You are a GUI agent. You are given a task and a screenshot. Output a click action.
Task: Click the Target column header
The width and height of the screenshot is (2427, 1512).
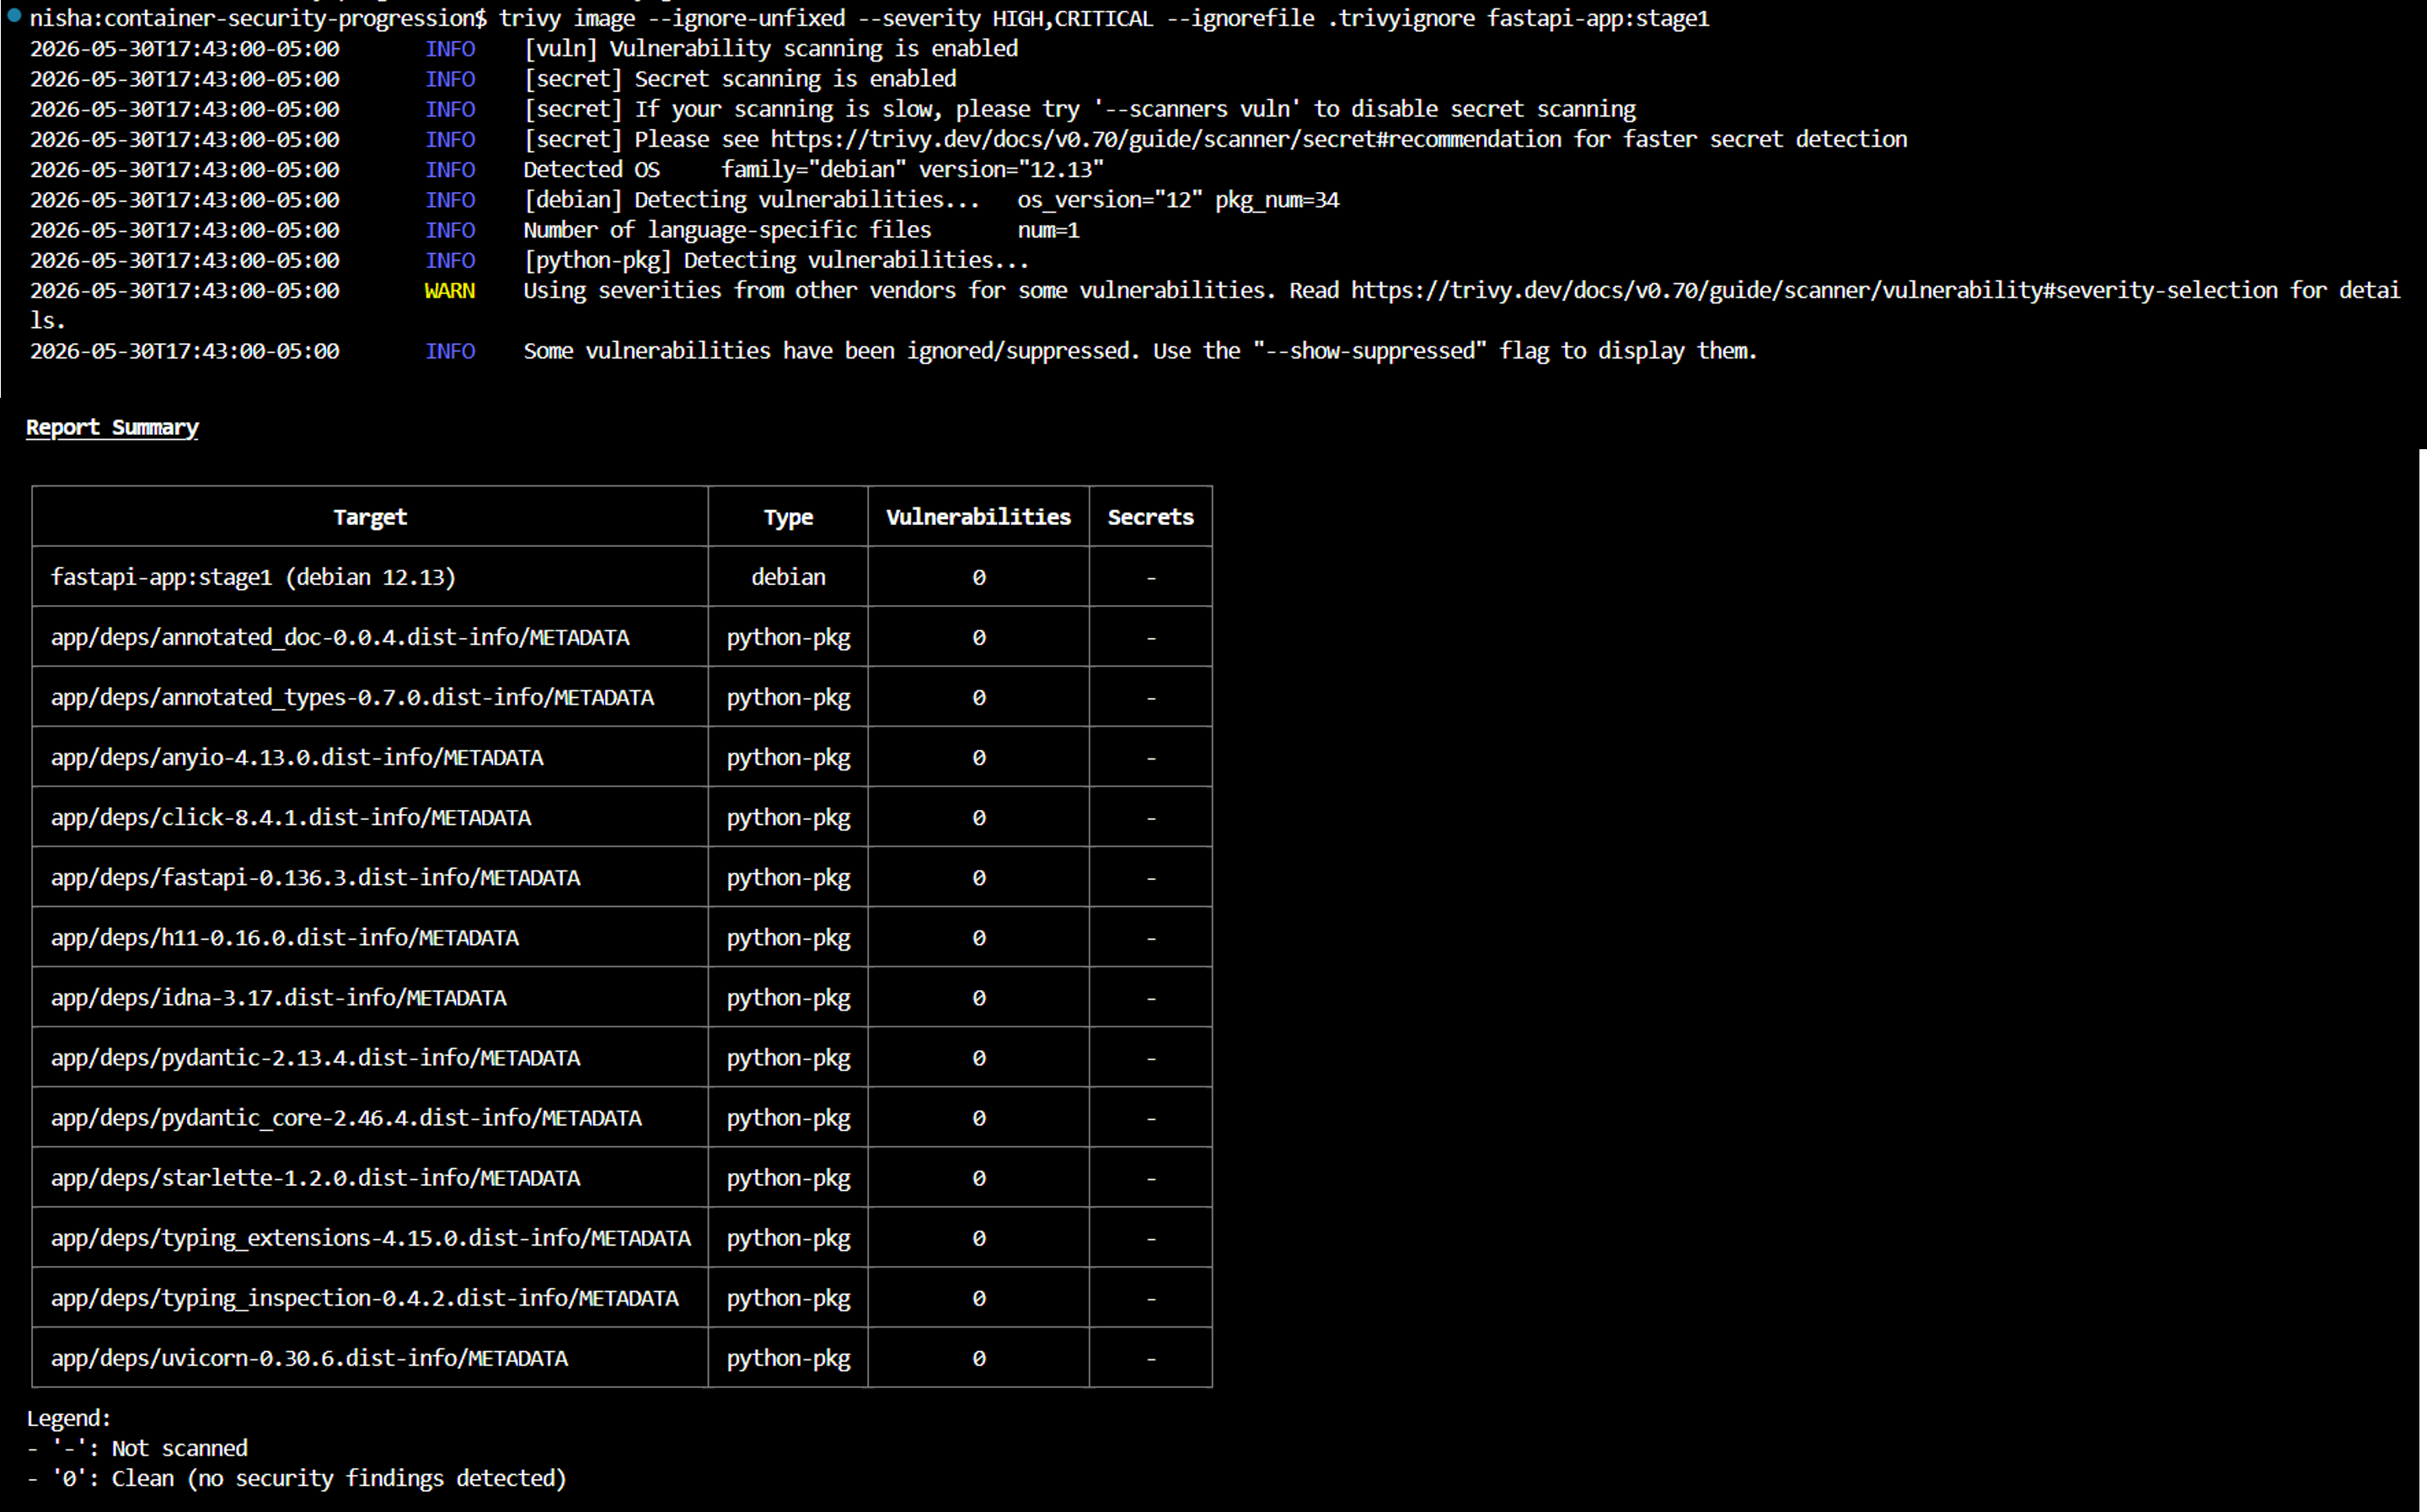coord(370,517)
